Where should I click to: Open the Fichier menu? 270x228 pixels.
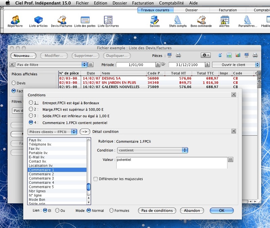point(82,3)
